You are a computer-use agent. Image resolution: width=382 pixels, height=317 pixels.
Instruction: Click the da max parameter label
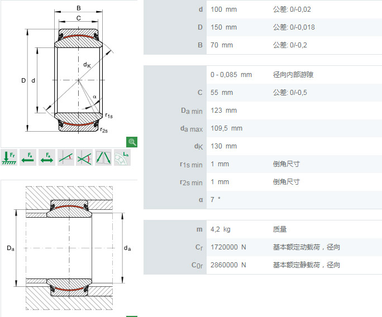[x=192, y=129]
